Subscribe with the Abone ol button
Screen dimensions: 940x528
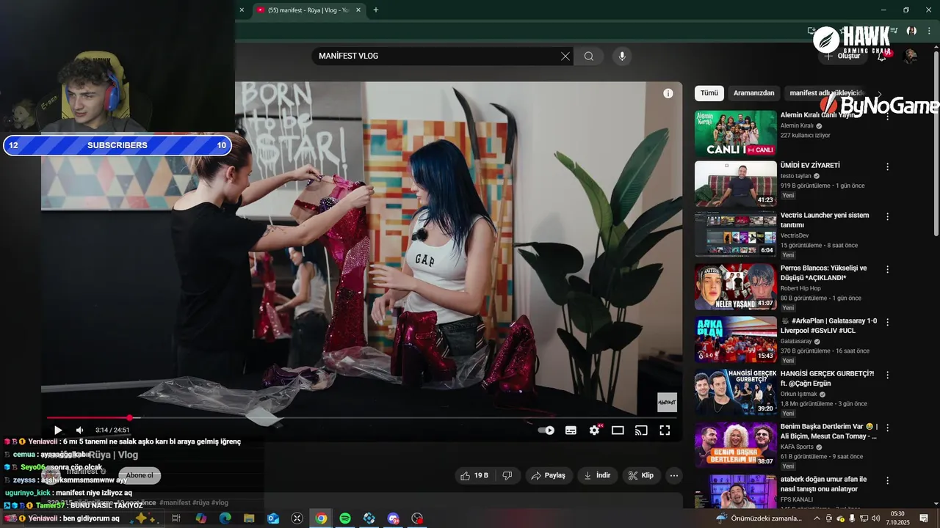(x=140, y=475)
